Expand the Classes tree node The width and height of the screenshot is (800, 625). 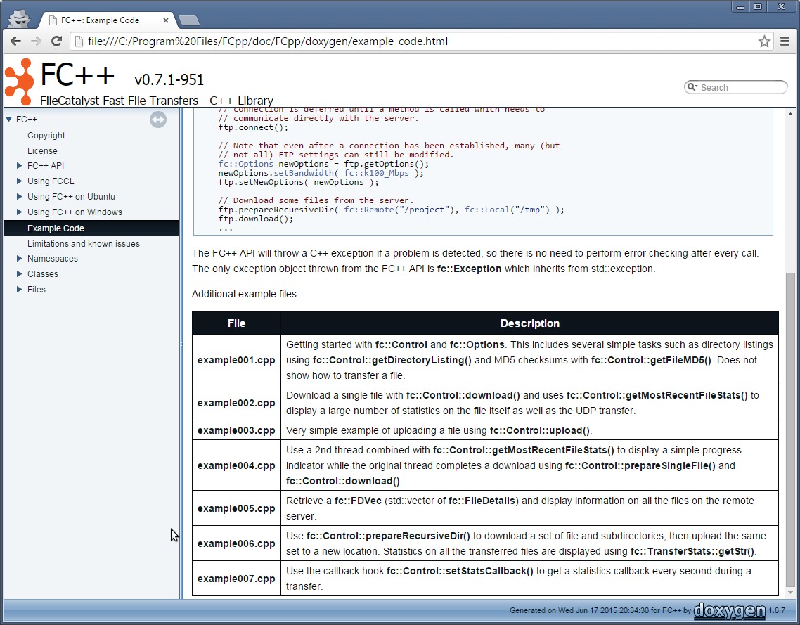20,274
